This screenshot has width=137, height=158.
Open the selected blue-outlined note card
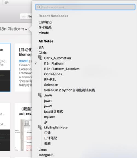5,68
